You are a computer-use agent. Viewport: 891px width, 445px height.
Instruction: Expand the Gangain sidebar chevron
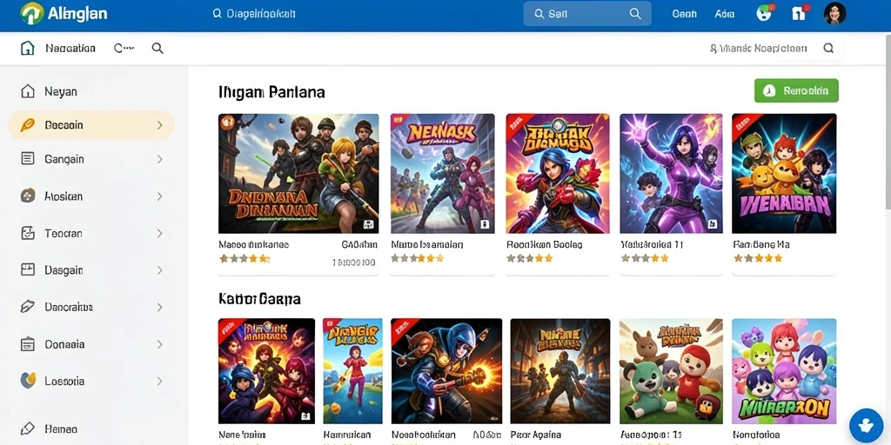(x=160, y=160)
